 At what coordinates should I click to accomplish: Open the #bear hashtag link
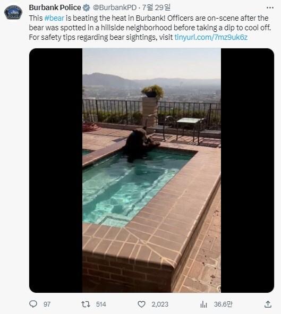click(x=54, y=18)
